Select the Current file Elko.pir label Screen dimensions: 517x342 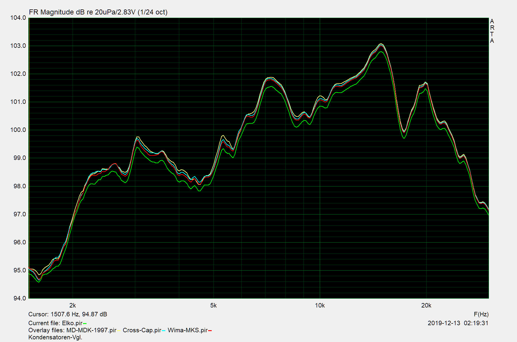click(x=55, y=323)
